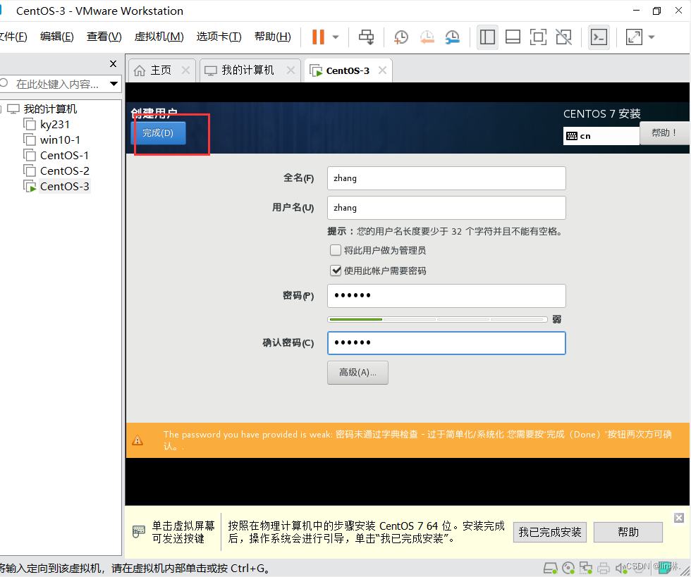
Task: Click the 完成(D) done button
Action: tap(158, 133)
